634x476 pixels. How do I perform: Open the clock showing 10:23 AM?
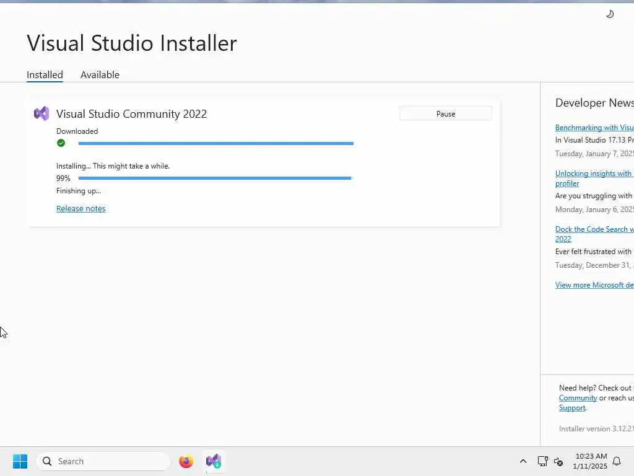pos(590,461)
